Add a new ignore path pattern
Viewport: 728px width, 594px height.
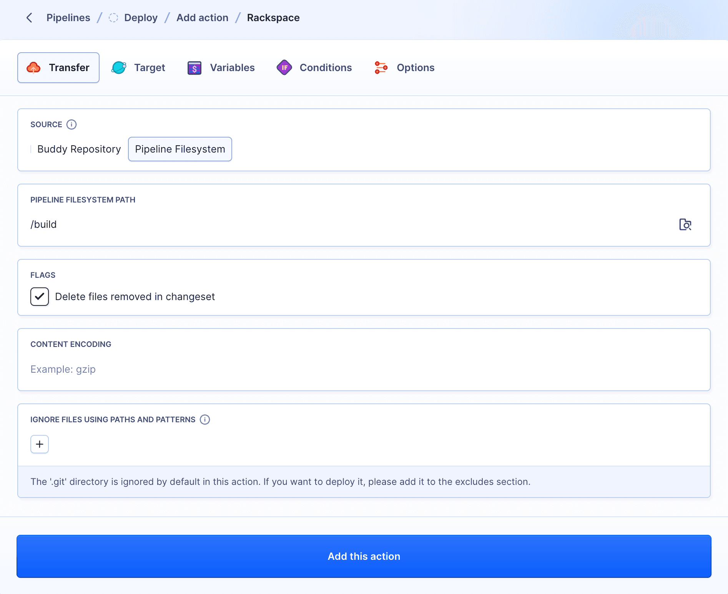point(40,444)
